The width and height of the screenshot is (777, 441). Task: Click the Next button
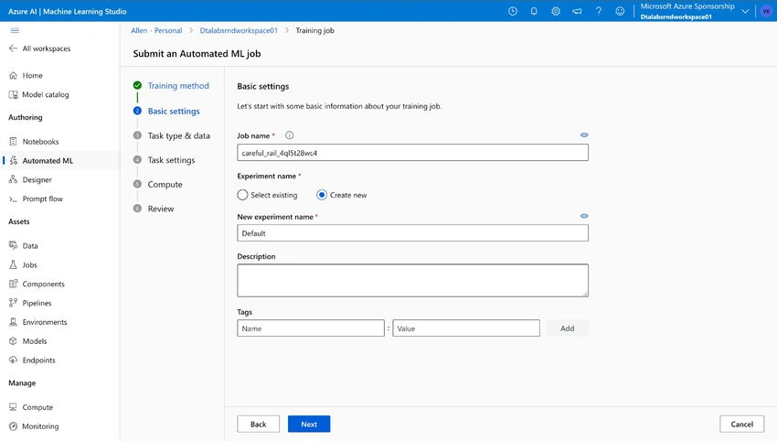click(309, 425)
